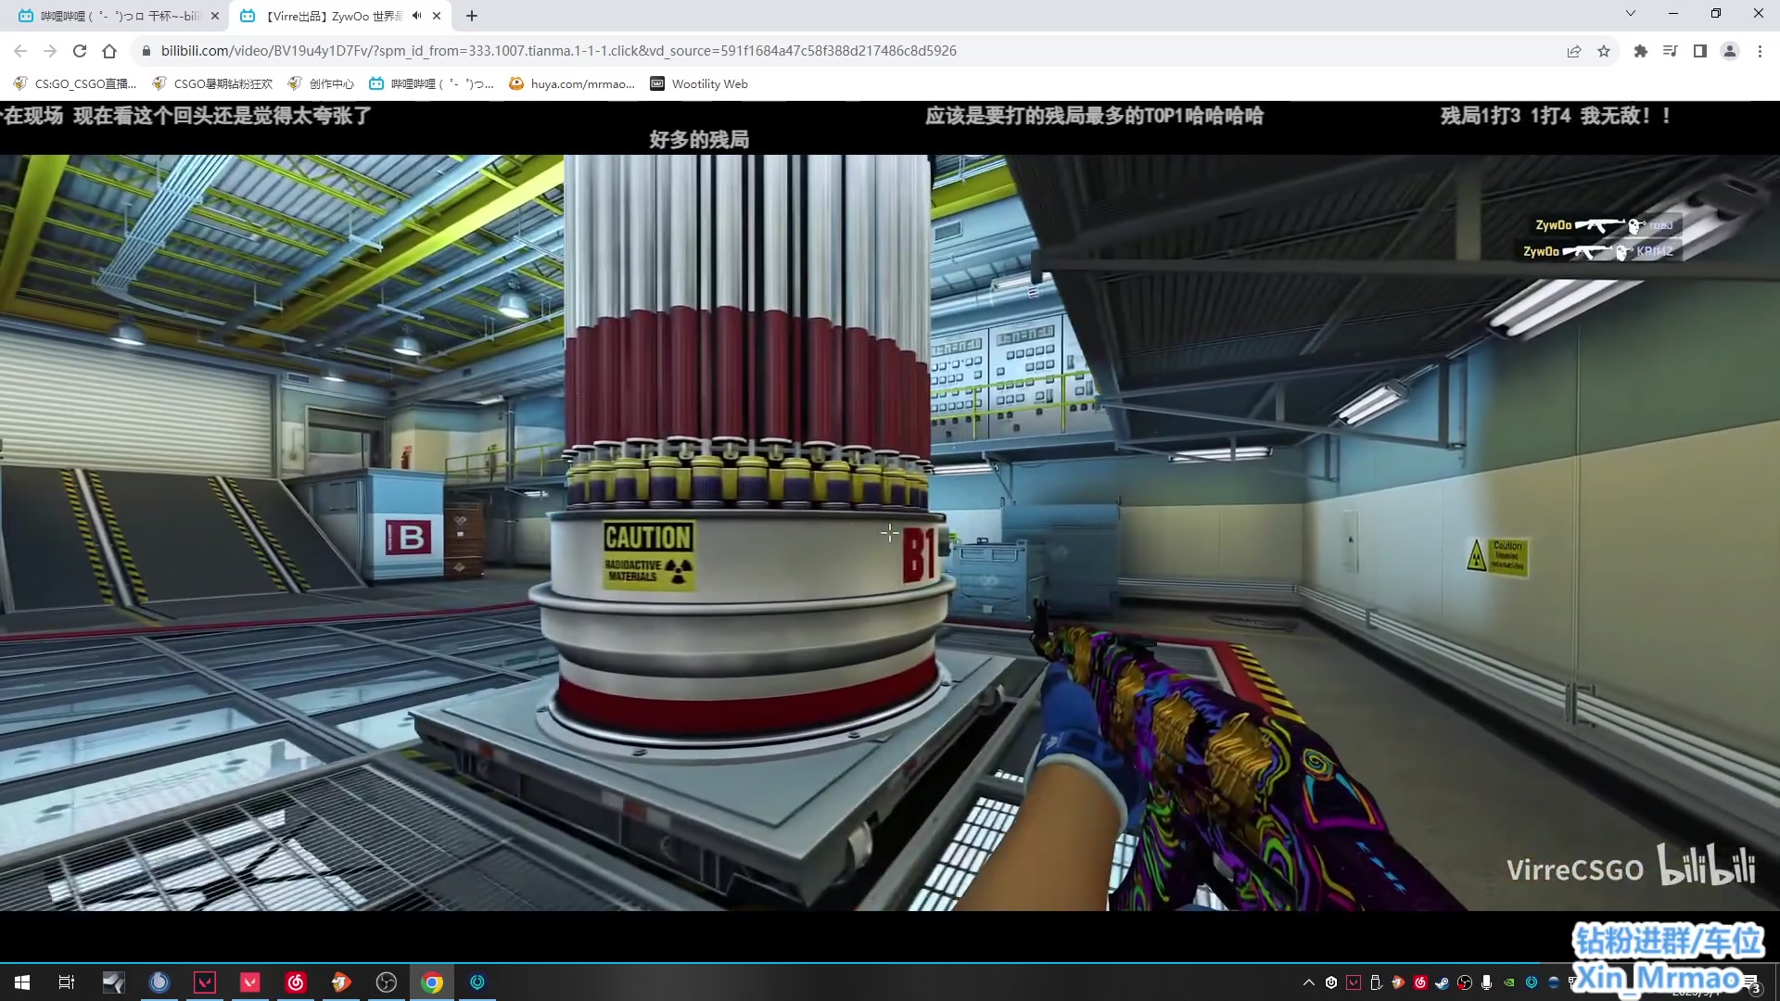Open the Steam tray icon
The width and height of the screenshot is (1780, 1001).
click(1443, 982)
